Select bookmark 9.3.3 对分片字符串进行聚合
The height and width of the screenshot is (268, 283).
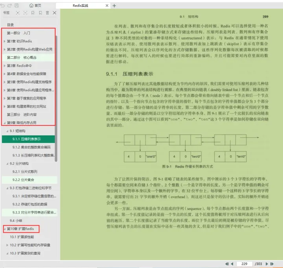point(34,212)
